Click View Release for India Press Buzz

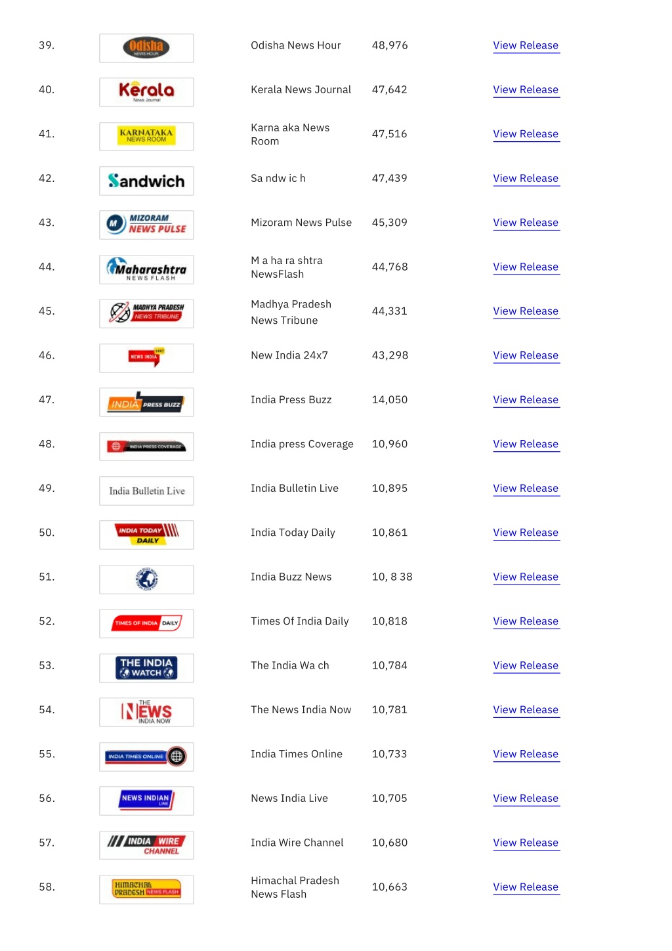point(526,399)
